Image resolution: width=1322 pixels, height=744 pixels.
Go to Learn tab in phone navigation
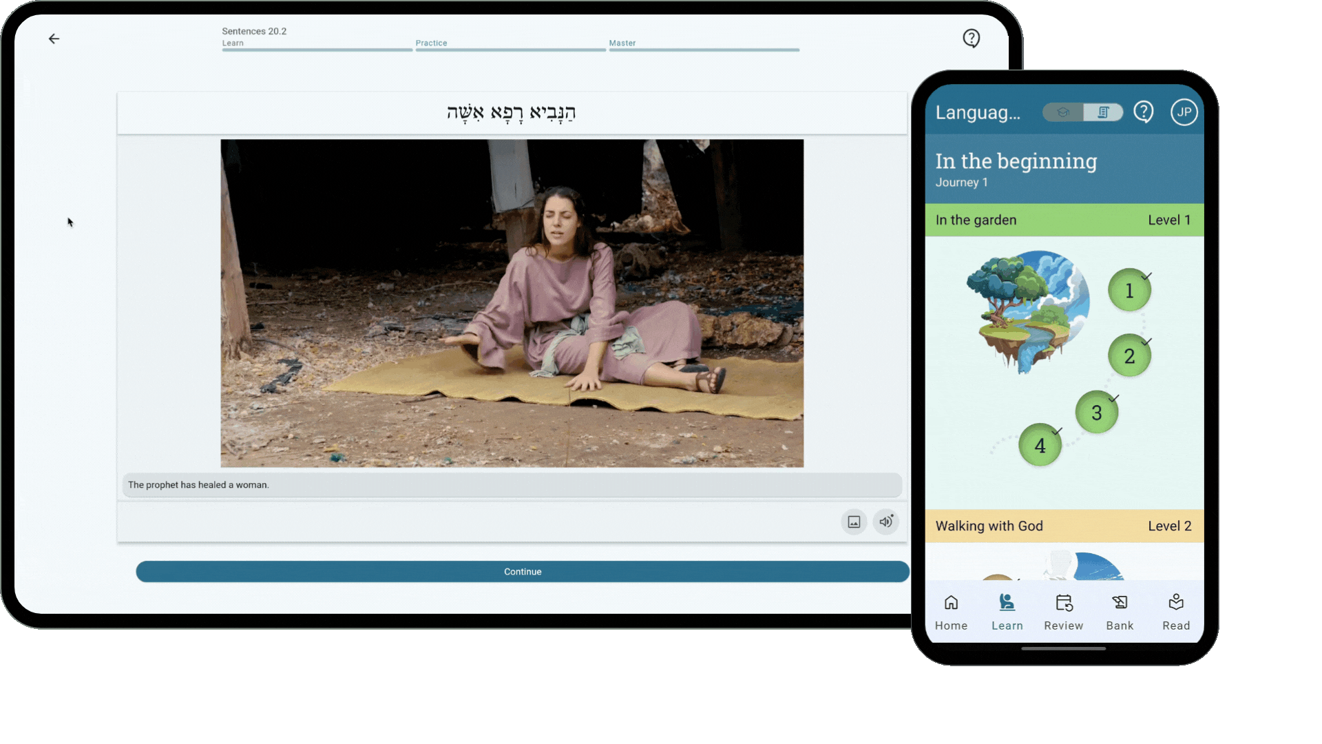[x=1007, y=612]
